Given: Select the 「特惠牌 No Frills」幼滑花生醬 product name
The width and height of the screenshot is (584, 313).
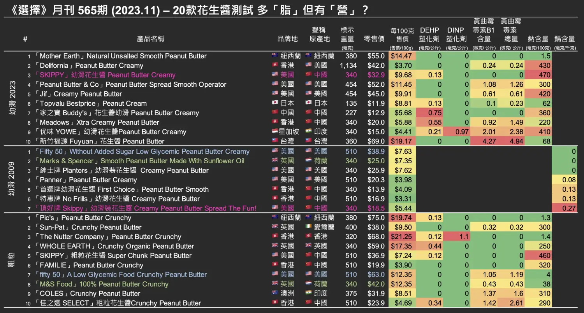Looking at the screenshot, I should tap(117, 199).
